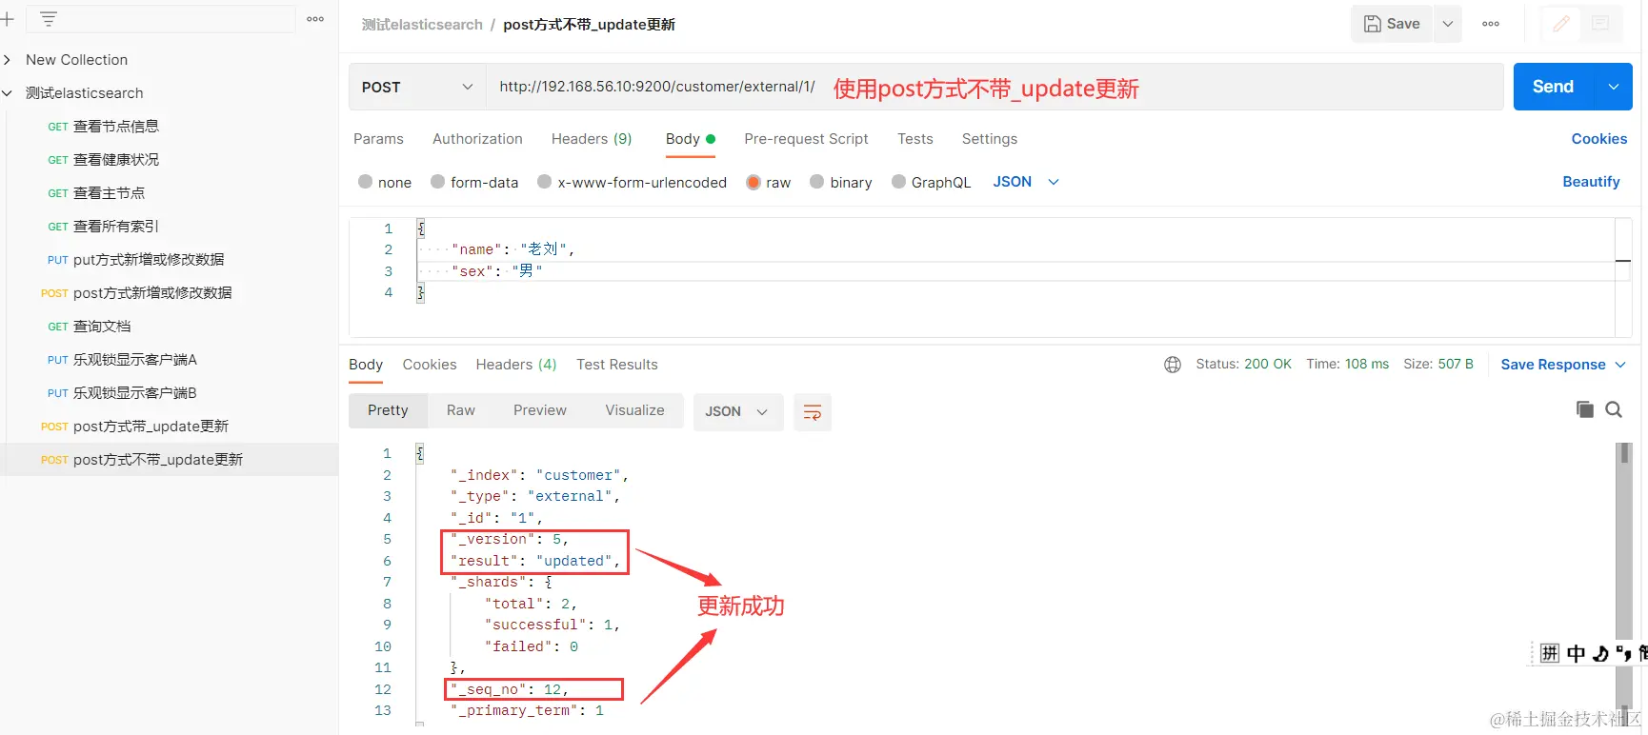Collapse the root object at response line 1
The height and width of the screenshot is (735, 1648).
[x=420, y=453]
